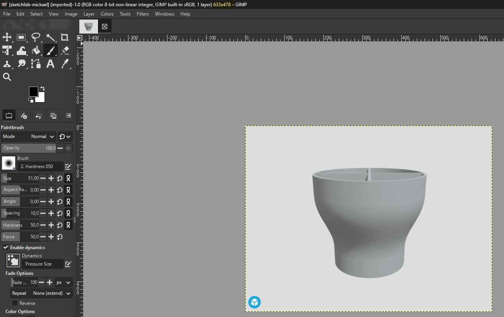Activate the Fuzzy Select magic wand

[x=50, y=37]
